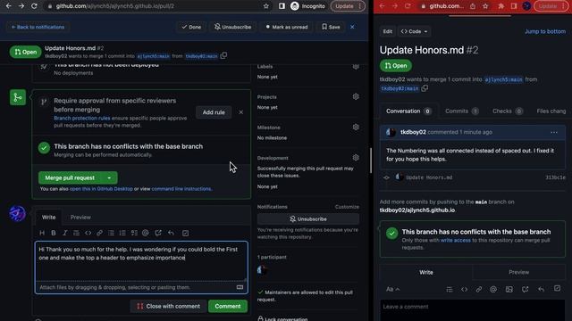Mention a user with the @ icon, left editor
This screenshot has width=572, height=321.
(x=146, y=233)
